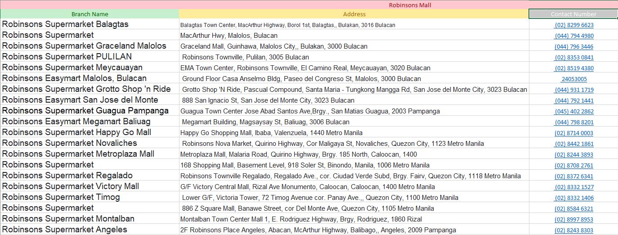The width and height of the screenshot is (618, 235).
Task: Open phone link (044) 792 1441
Action: [574, 101]
